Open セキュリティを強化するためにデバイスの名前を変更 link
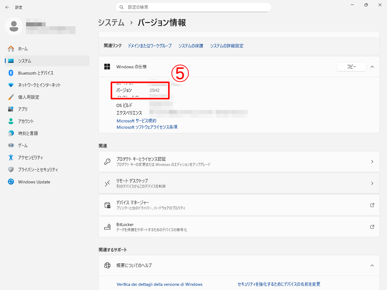Viewport: 387px width, 290px height. point(279,284)
